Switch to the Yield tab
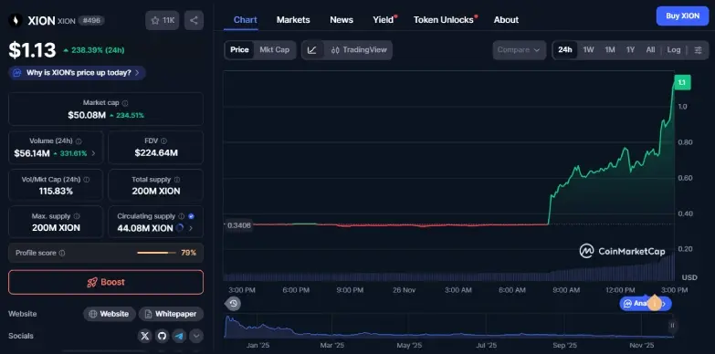Image resolution: width=715 pixels, height=354 pixels. [384, 20]
